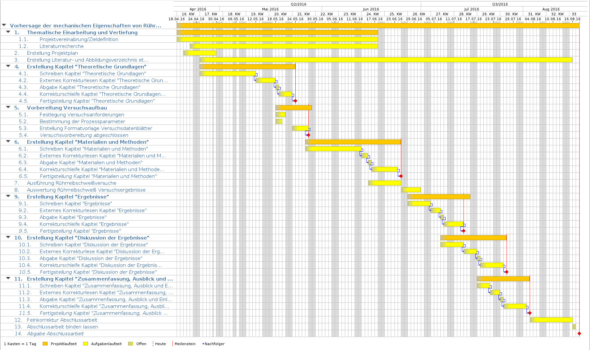590x350 pixels.
Task: Select row 'Auswertung Rührreibschweiß Versuchsergebnisse'
Action: [x=87, y=190]
